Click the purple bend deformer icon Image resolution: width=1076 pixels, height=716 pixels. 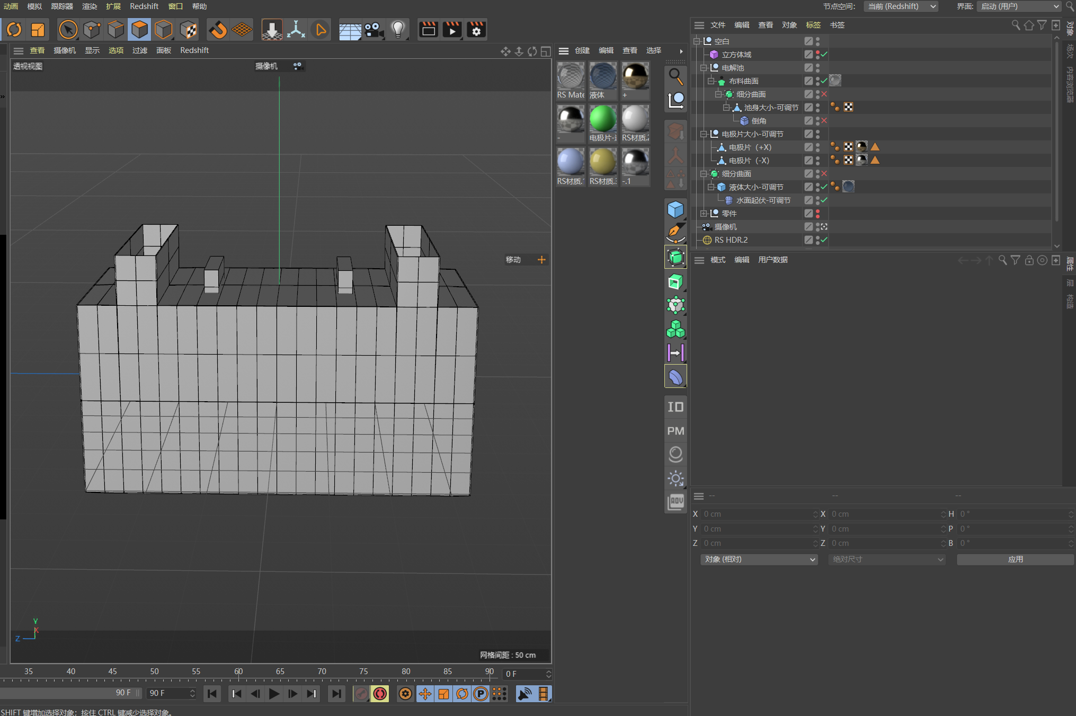point(675,377)
